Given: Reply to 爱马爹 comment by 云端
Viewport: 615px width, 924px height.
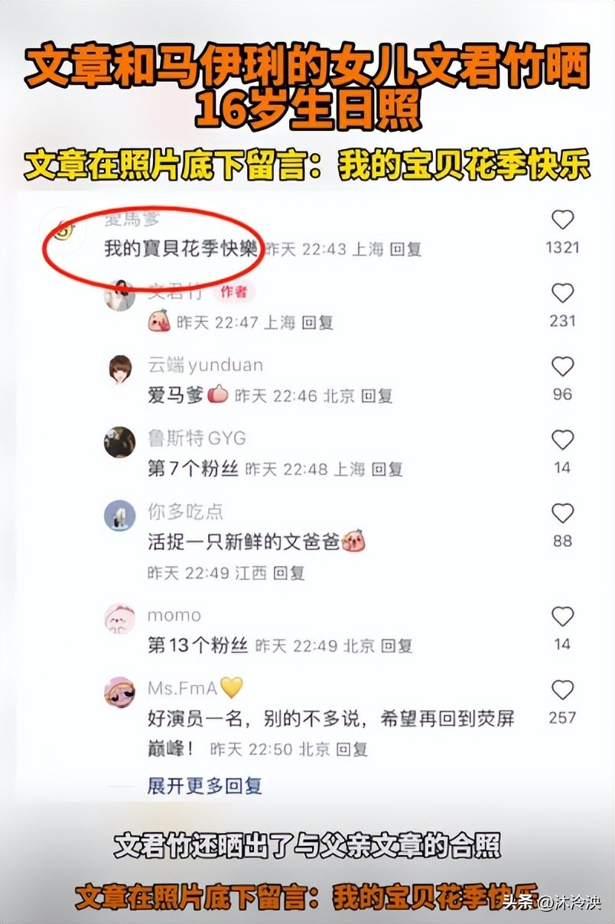Looking at the screenshot, I should click(376, 396).
